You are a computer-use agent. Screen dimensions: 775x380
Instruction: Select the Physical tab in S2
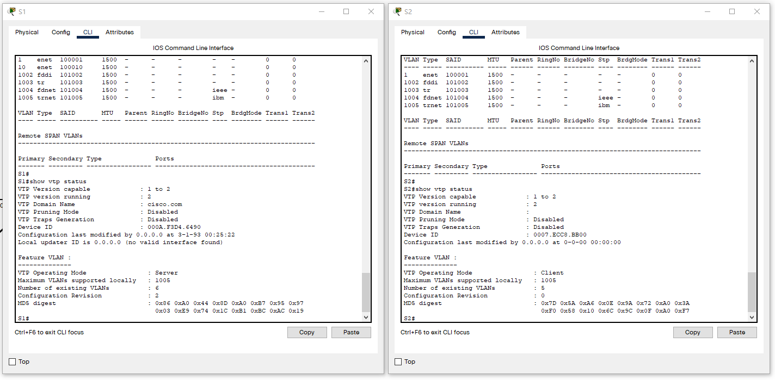pyautogui.click(x=413, y=33)
